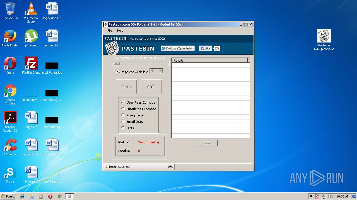Click the D3vSpider taskbar button
357x200 pixels.
69,196
